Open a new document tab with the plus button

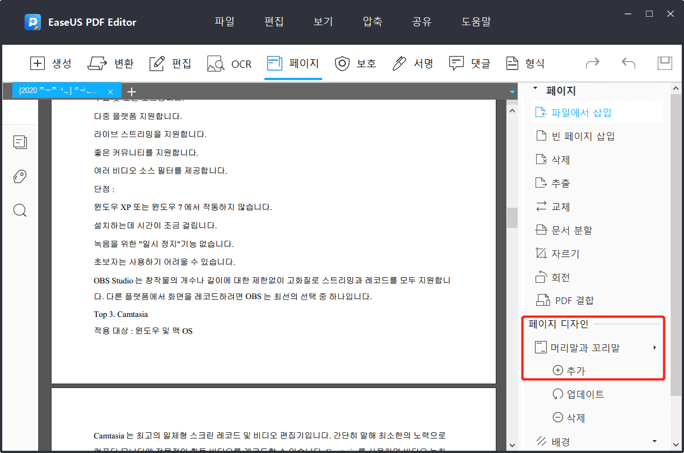click(131, 91)
